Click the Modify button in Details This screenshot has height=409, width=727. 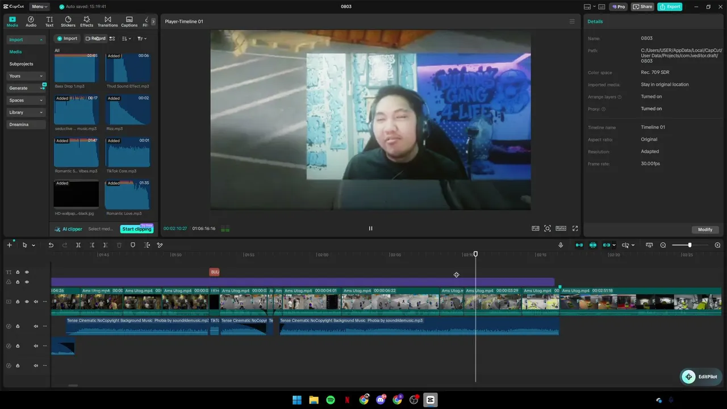[x=705, y=229]
